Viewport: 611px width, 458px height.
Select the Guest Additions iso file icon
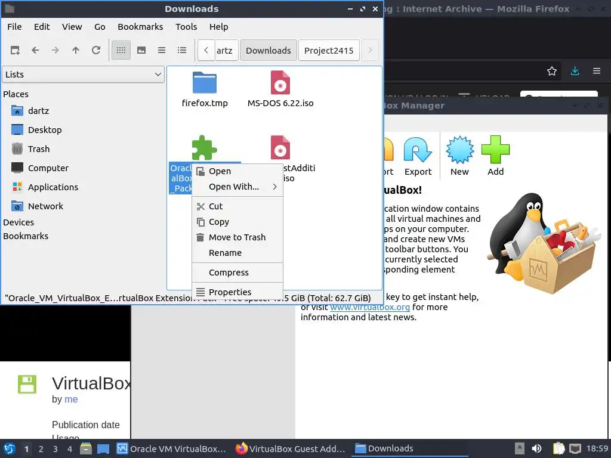point(280,148)
